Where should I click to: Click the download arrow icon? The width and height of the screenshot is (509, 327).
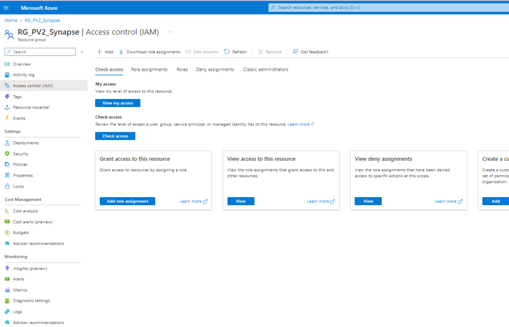pyautogui.click(x=121, y=52)
